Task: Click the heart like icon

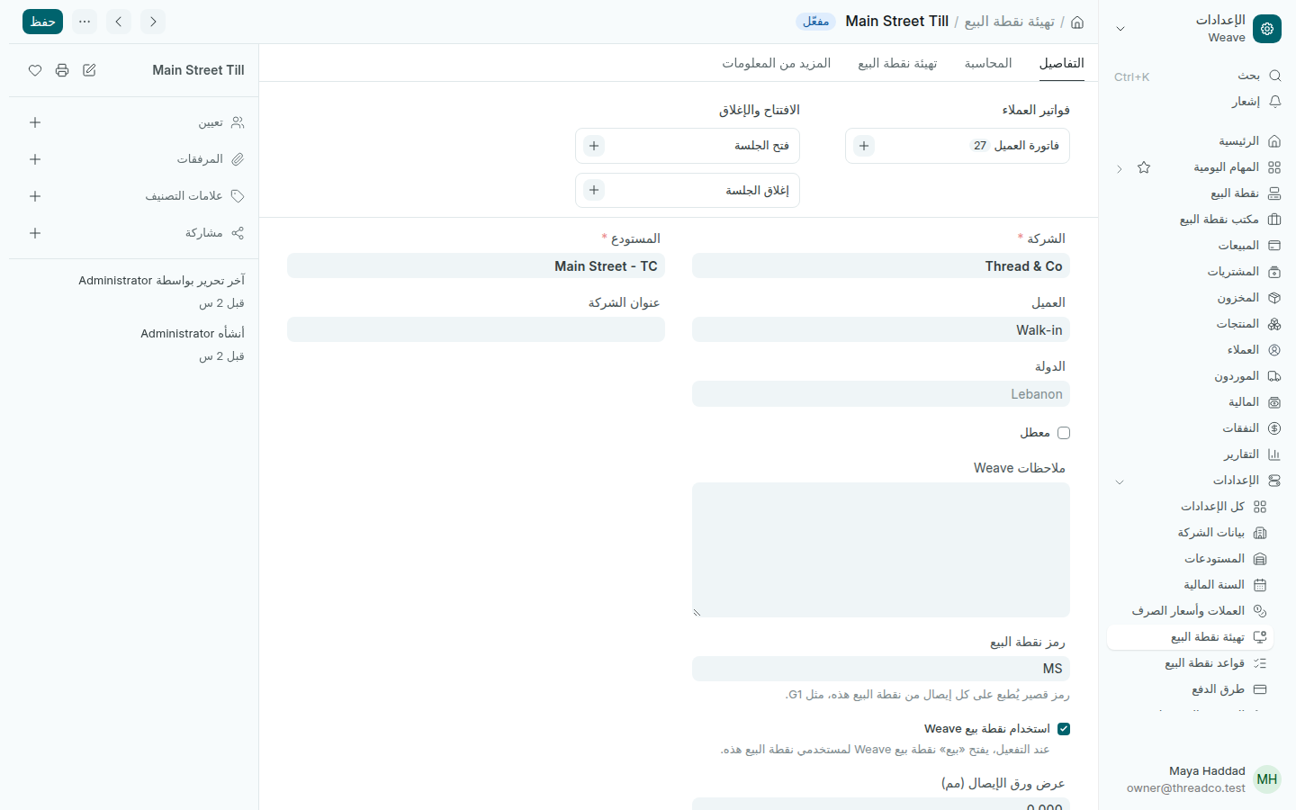Action: click(x=35, y=70)
